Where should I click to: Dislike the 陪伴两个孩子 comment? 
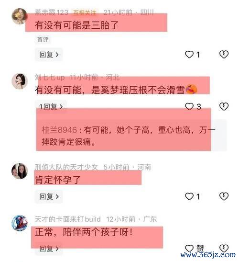coord(224,248)
